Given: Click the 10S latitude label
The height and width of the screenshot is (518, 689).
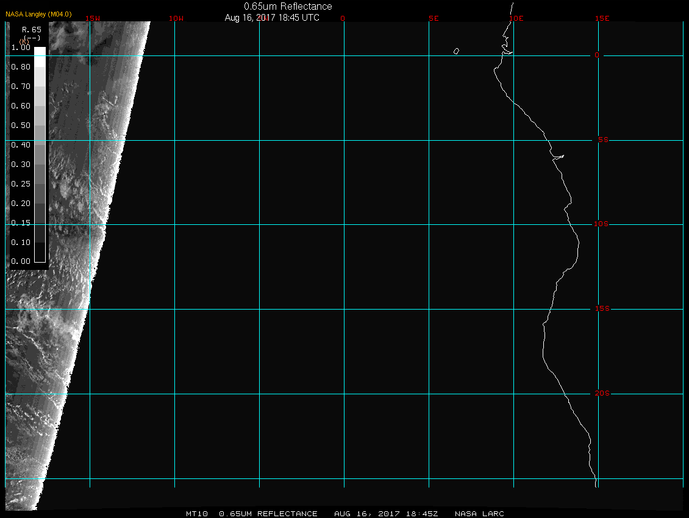Looking at the screenshot, I should pos(601,224).
